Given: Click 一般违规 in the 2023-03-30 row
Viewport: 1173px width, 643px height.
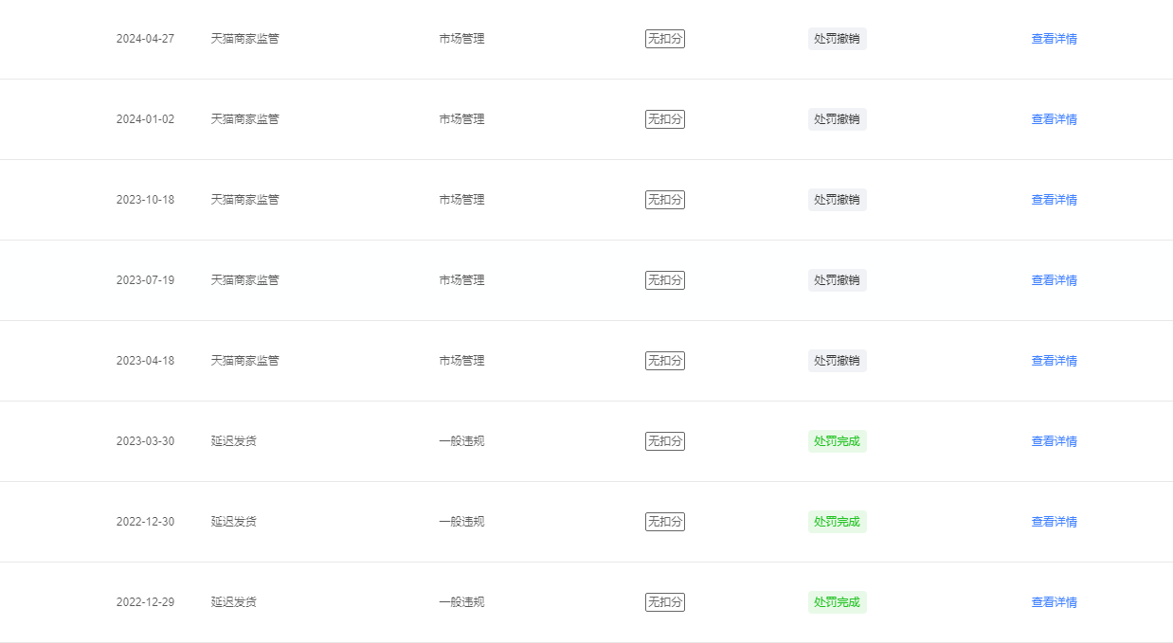Looking at the screenshot, I should point(461,441).
